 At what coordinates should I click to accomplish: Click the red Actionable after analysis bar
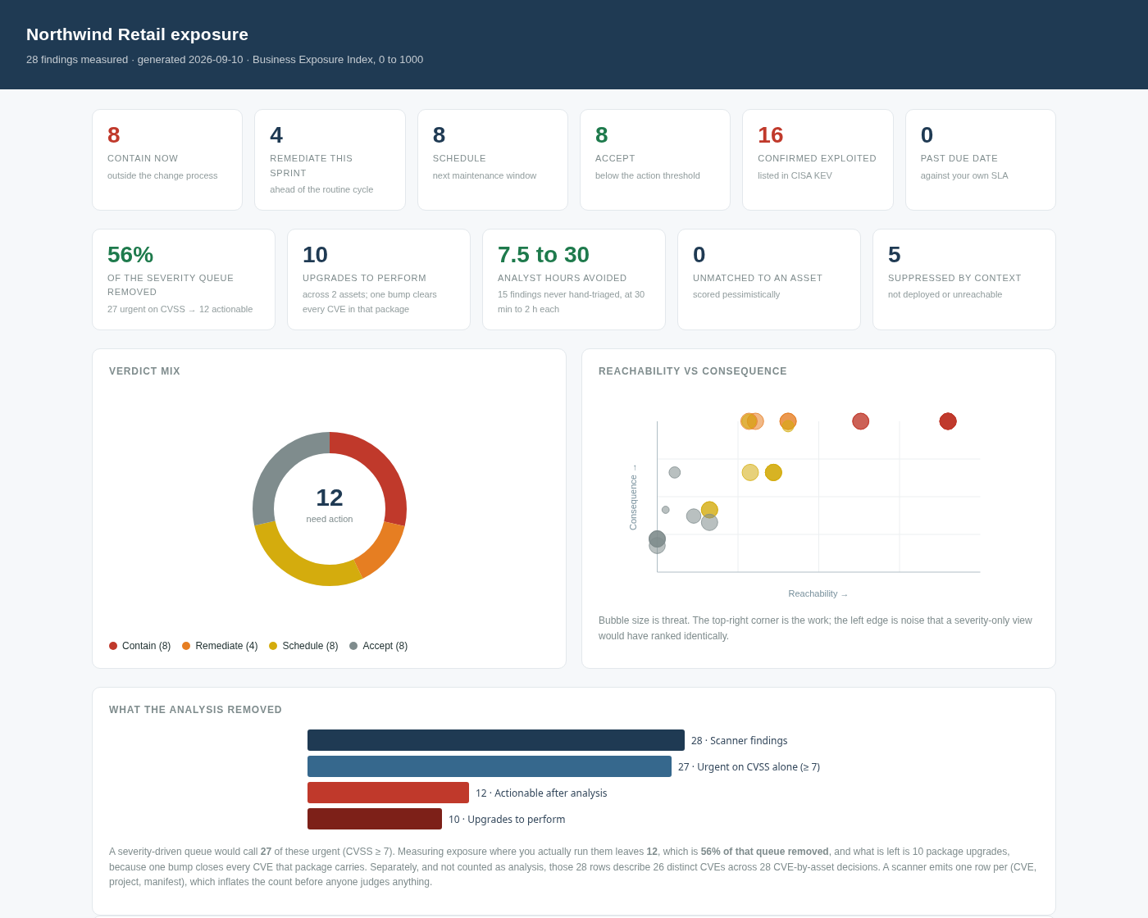coord(388,793)
